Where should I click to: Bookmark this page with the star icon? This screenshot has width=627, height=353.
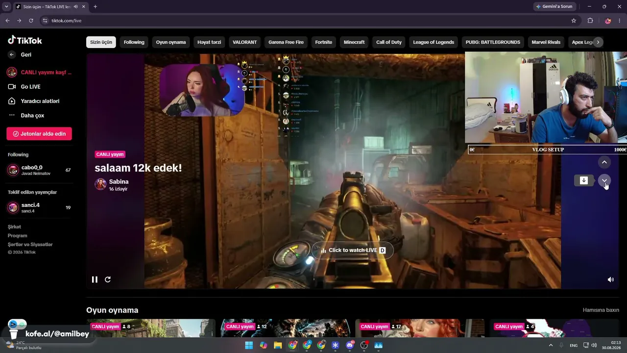coord(574,21)
